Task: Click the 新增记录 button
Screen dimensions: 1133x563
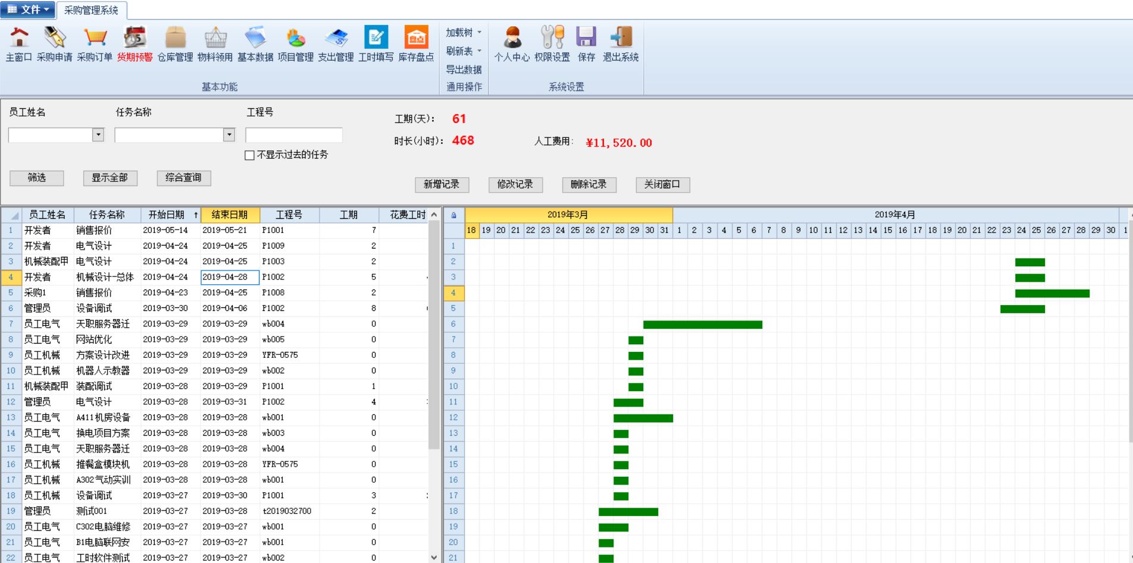Action: click(442, 184)
